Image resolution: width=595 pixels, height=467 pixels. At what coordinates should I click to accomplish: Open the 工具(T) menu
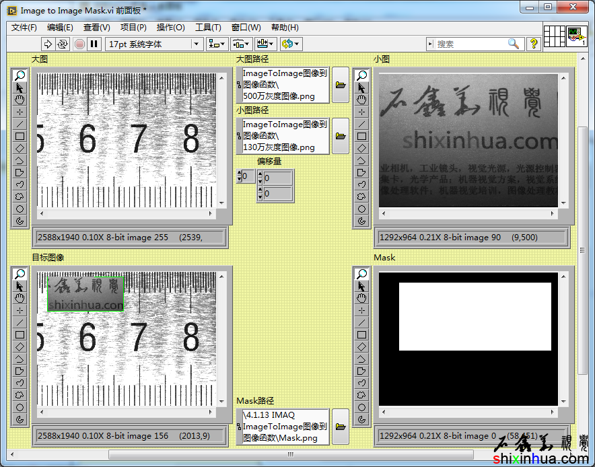(208, 28)
